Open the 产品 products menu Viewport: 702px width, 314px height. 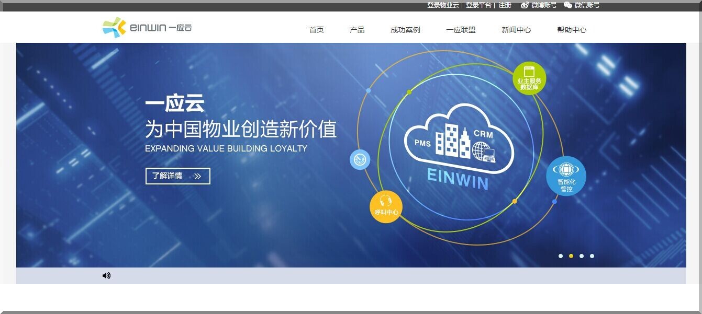(x=358, y=30)
